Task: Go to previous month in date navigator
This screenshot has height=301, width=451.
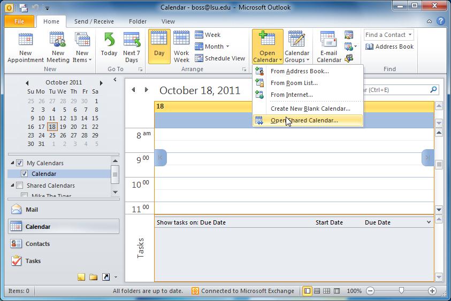Action: pyautogui.click(x=27, y=83)
